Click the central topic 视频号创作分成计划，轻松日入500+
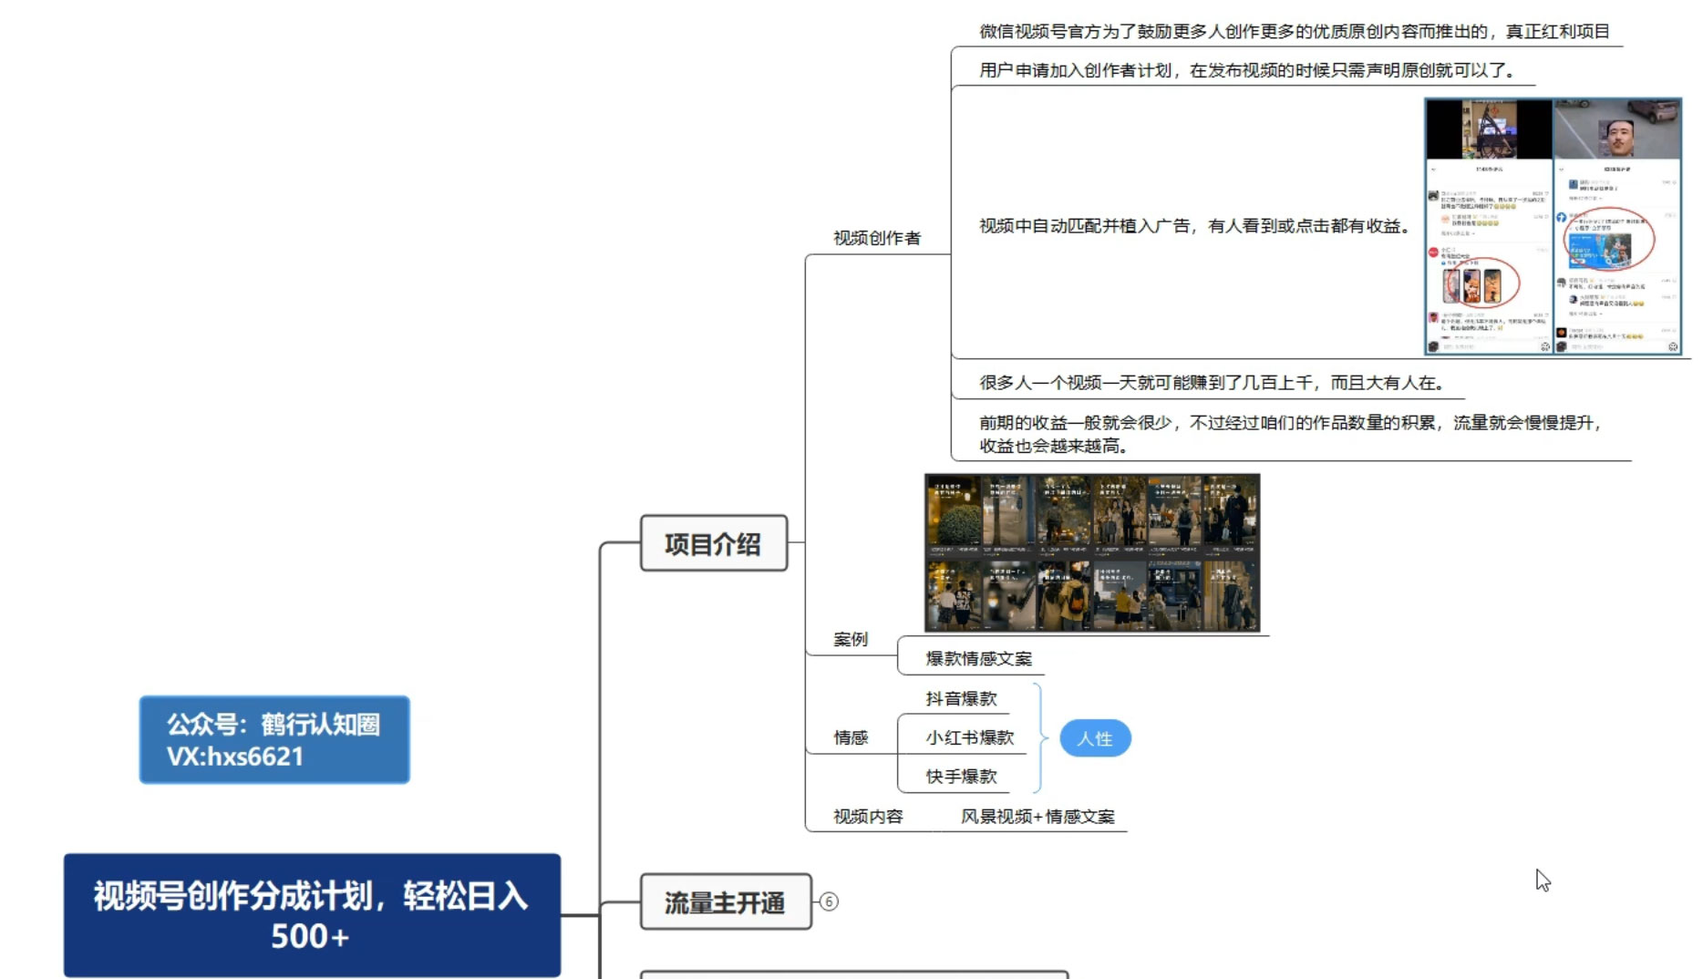Screen dimensions: 1703x979 pos(311,914)
